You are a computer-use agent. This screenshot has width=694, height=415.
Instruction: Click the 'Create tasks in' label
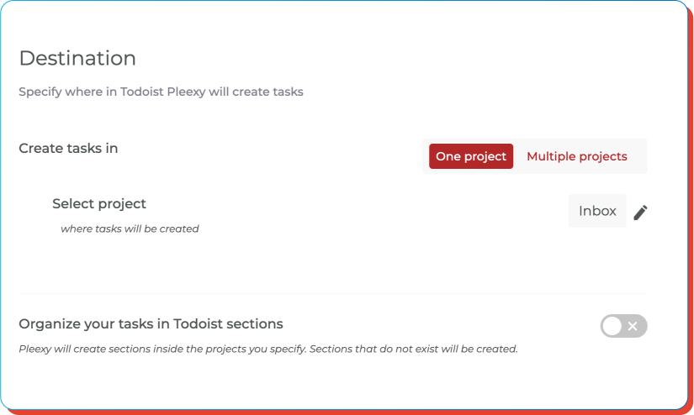(x=68, y=148)
